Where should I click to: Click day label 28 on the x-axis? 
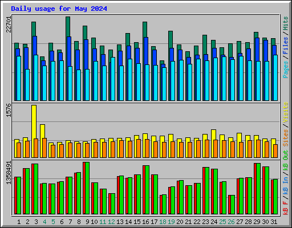tap(248, 222)
